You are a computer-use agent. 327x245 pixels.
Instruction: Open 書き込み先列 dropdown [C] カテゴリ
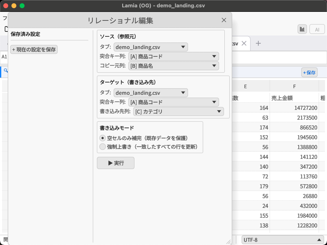pos(178,111)
